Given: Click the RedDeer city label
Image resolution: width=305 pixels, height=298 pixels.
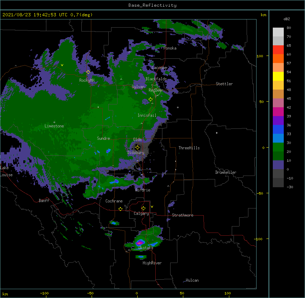Looking at the screenshot, I should tap(156, 90).
